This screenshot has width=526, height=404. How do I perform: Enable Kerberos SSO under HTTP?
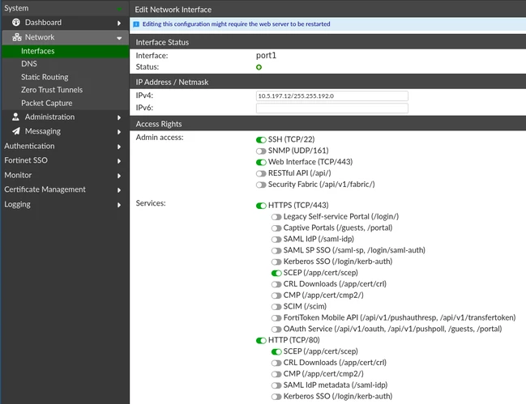276,397
